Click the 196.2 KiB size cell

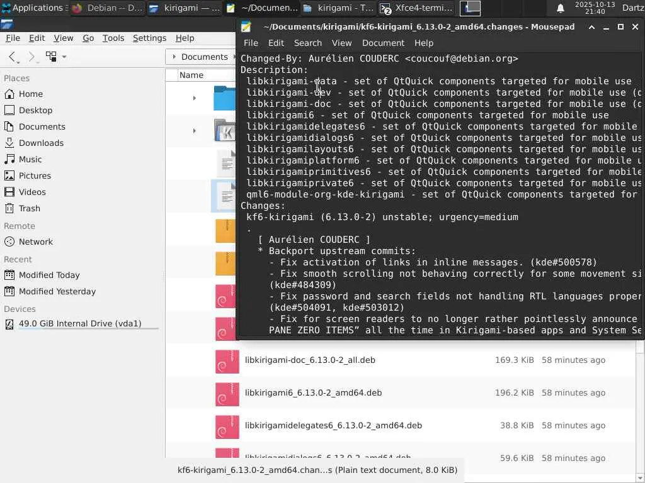pyautogui.click(x=514, y=393)
